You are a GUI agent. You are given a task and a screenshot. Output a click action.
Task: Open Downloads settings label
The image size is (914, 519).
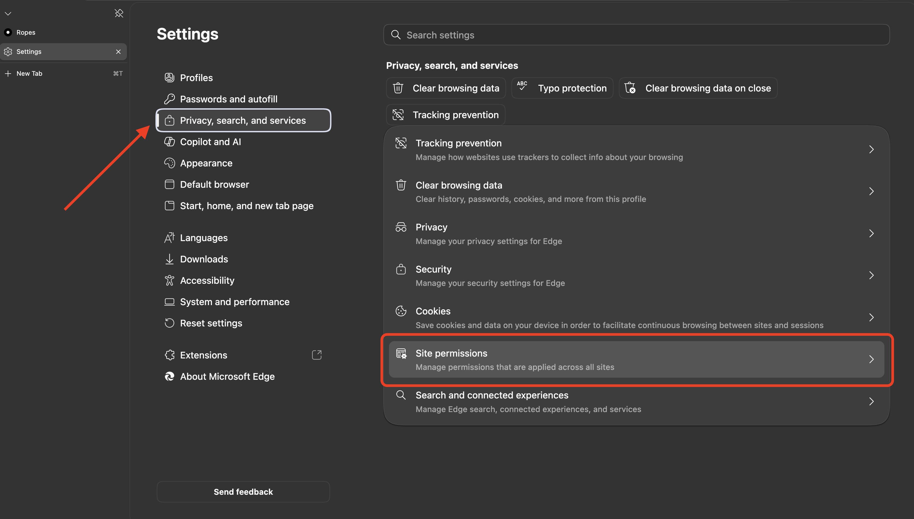(204, 259)
